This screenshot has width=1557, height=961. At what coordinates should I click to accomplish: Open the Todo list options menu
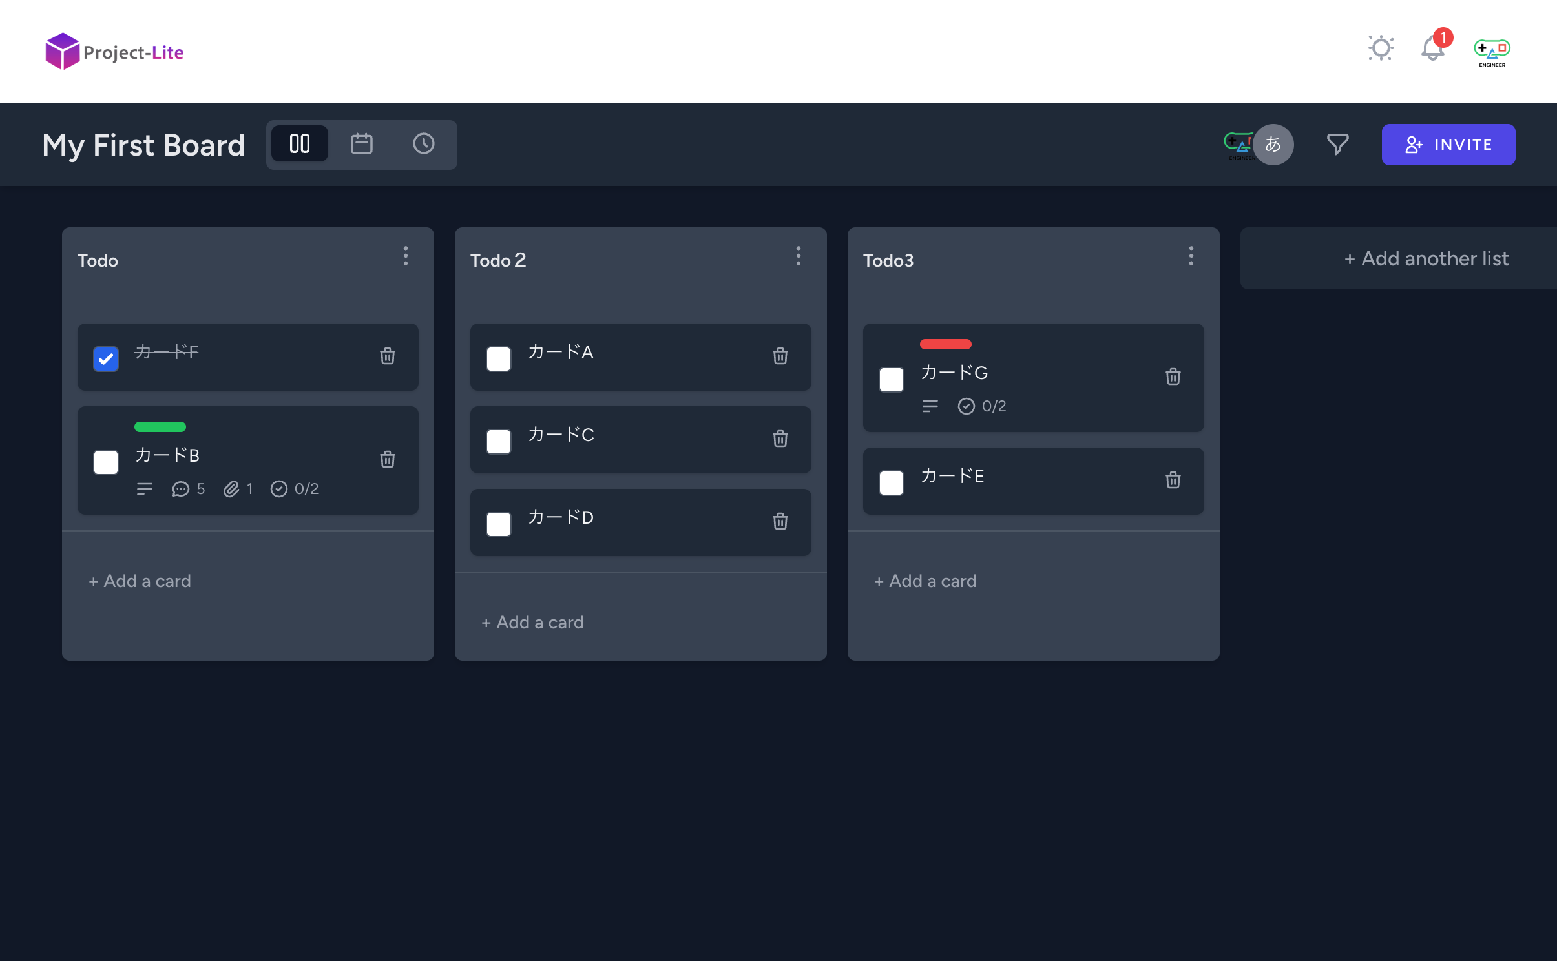point(405,256)
